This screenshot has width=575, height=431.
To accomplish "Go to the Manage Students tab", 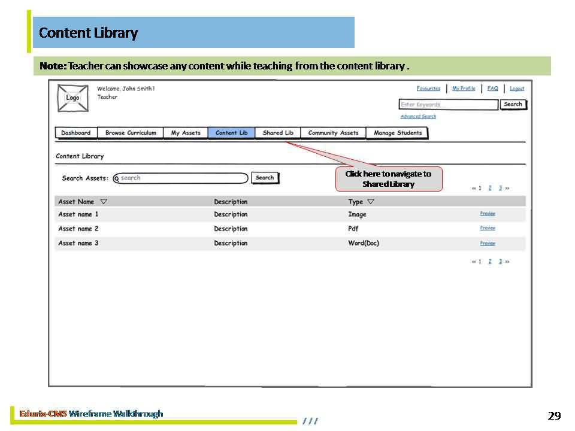I will click(x=398, y=133).
